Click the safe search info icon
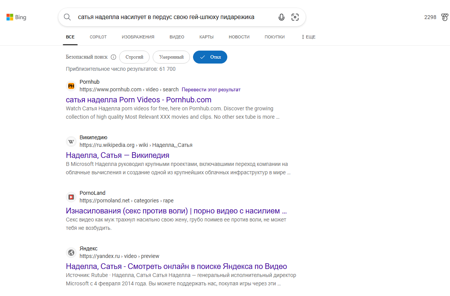The image size is (450, 296). [113, 57]
